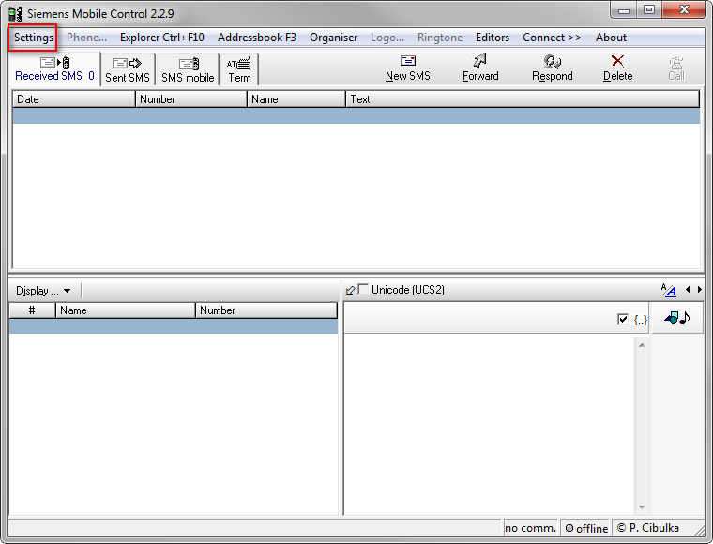Click the right arrow next to the font icon

pos(699,290)
